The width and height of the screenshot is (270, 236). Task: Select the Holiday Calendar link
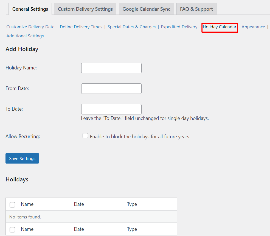click(220, 27)
